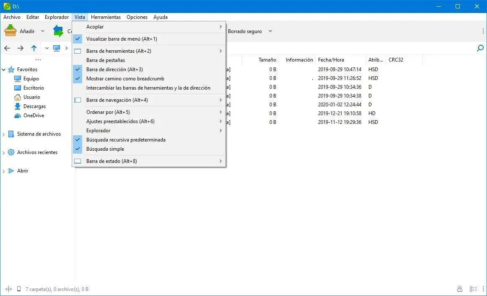Open the Explorador menu in menu bar
Image resolution: width=487 pixels, height=296 pixels.
pyautogui.click(x=57, y=17)
